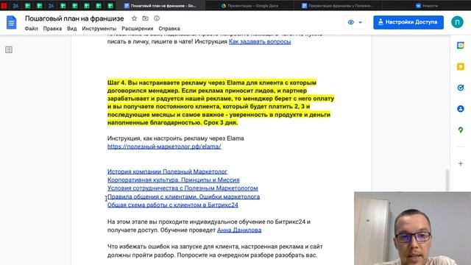Click the vertical scrollbar thumb of the document
Screen dimensions: 471x265
(447, 180)
